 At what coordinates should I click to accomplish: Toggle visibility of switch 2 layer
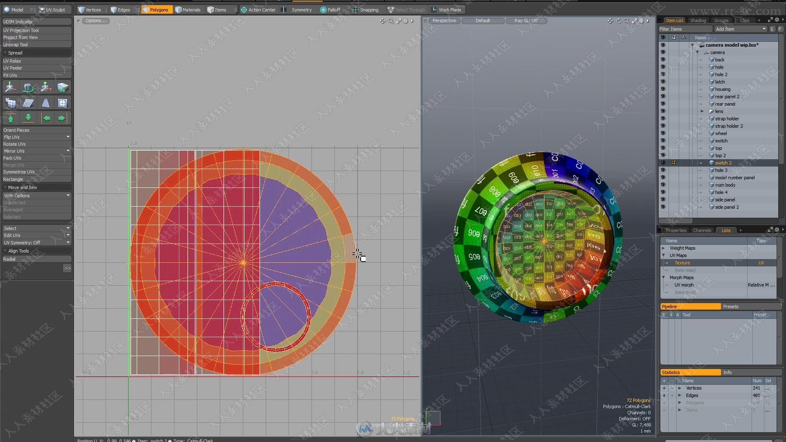(x=663, y=162)
